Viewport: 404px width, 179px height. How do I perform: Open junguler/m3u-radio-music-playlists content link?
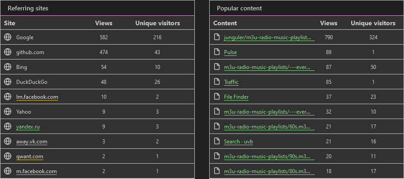coord(269,37)
